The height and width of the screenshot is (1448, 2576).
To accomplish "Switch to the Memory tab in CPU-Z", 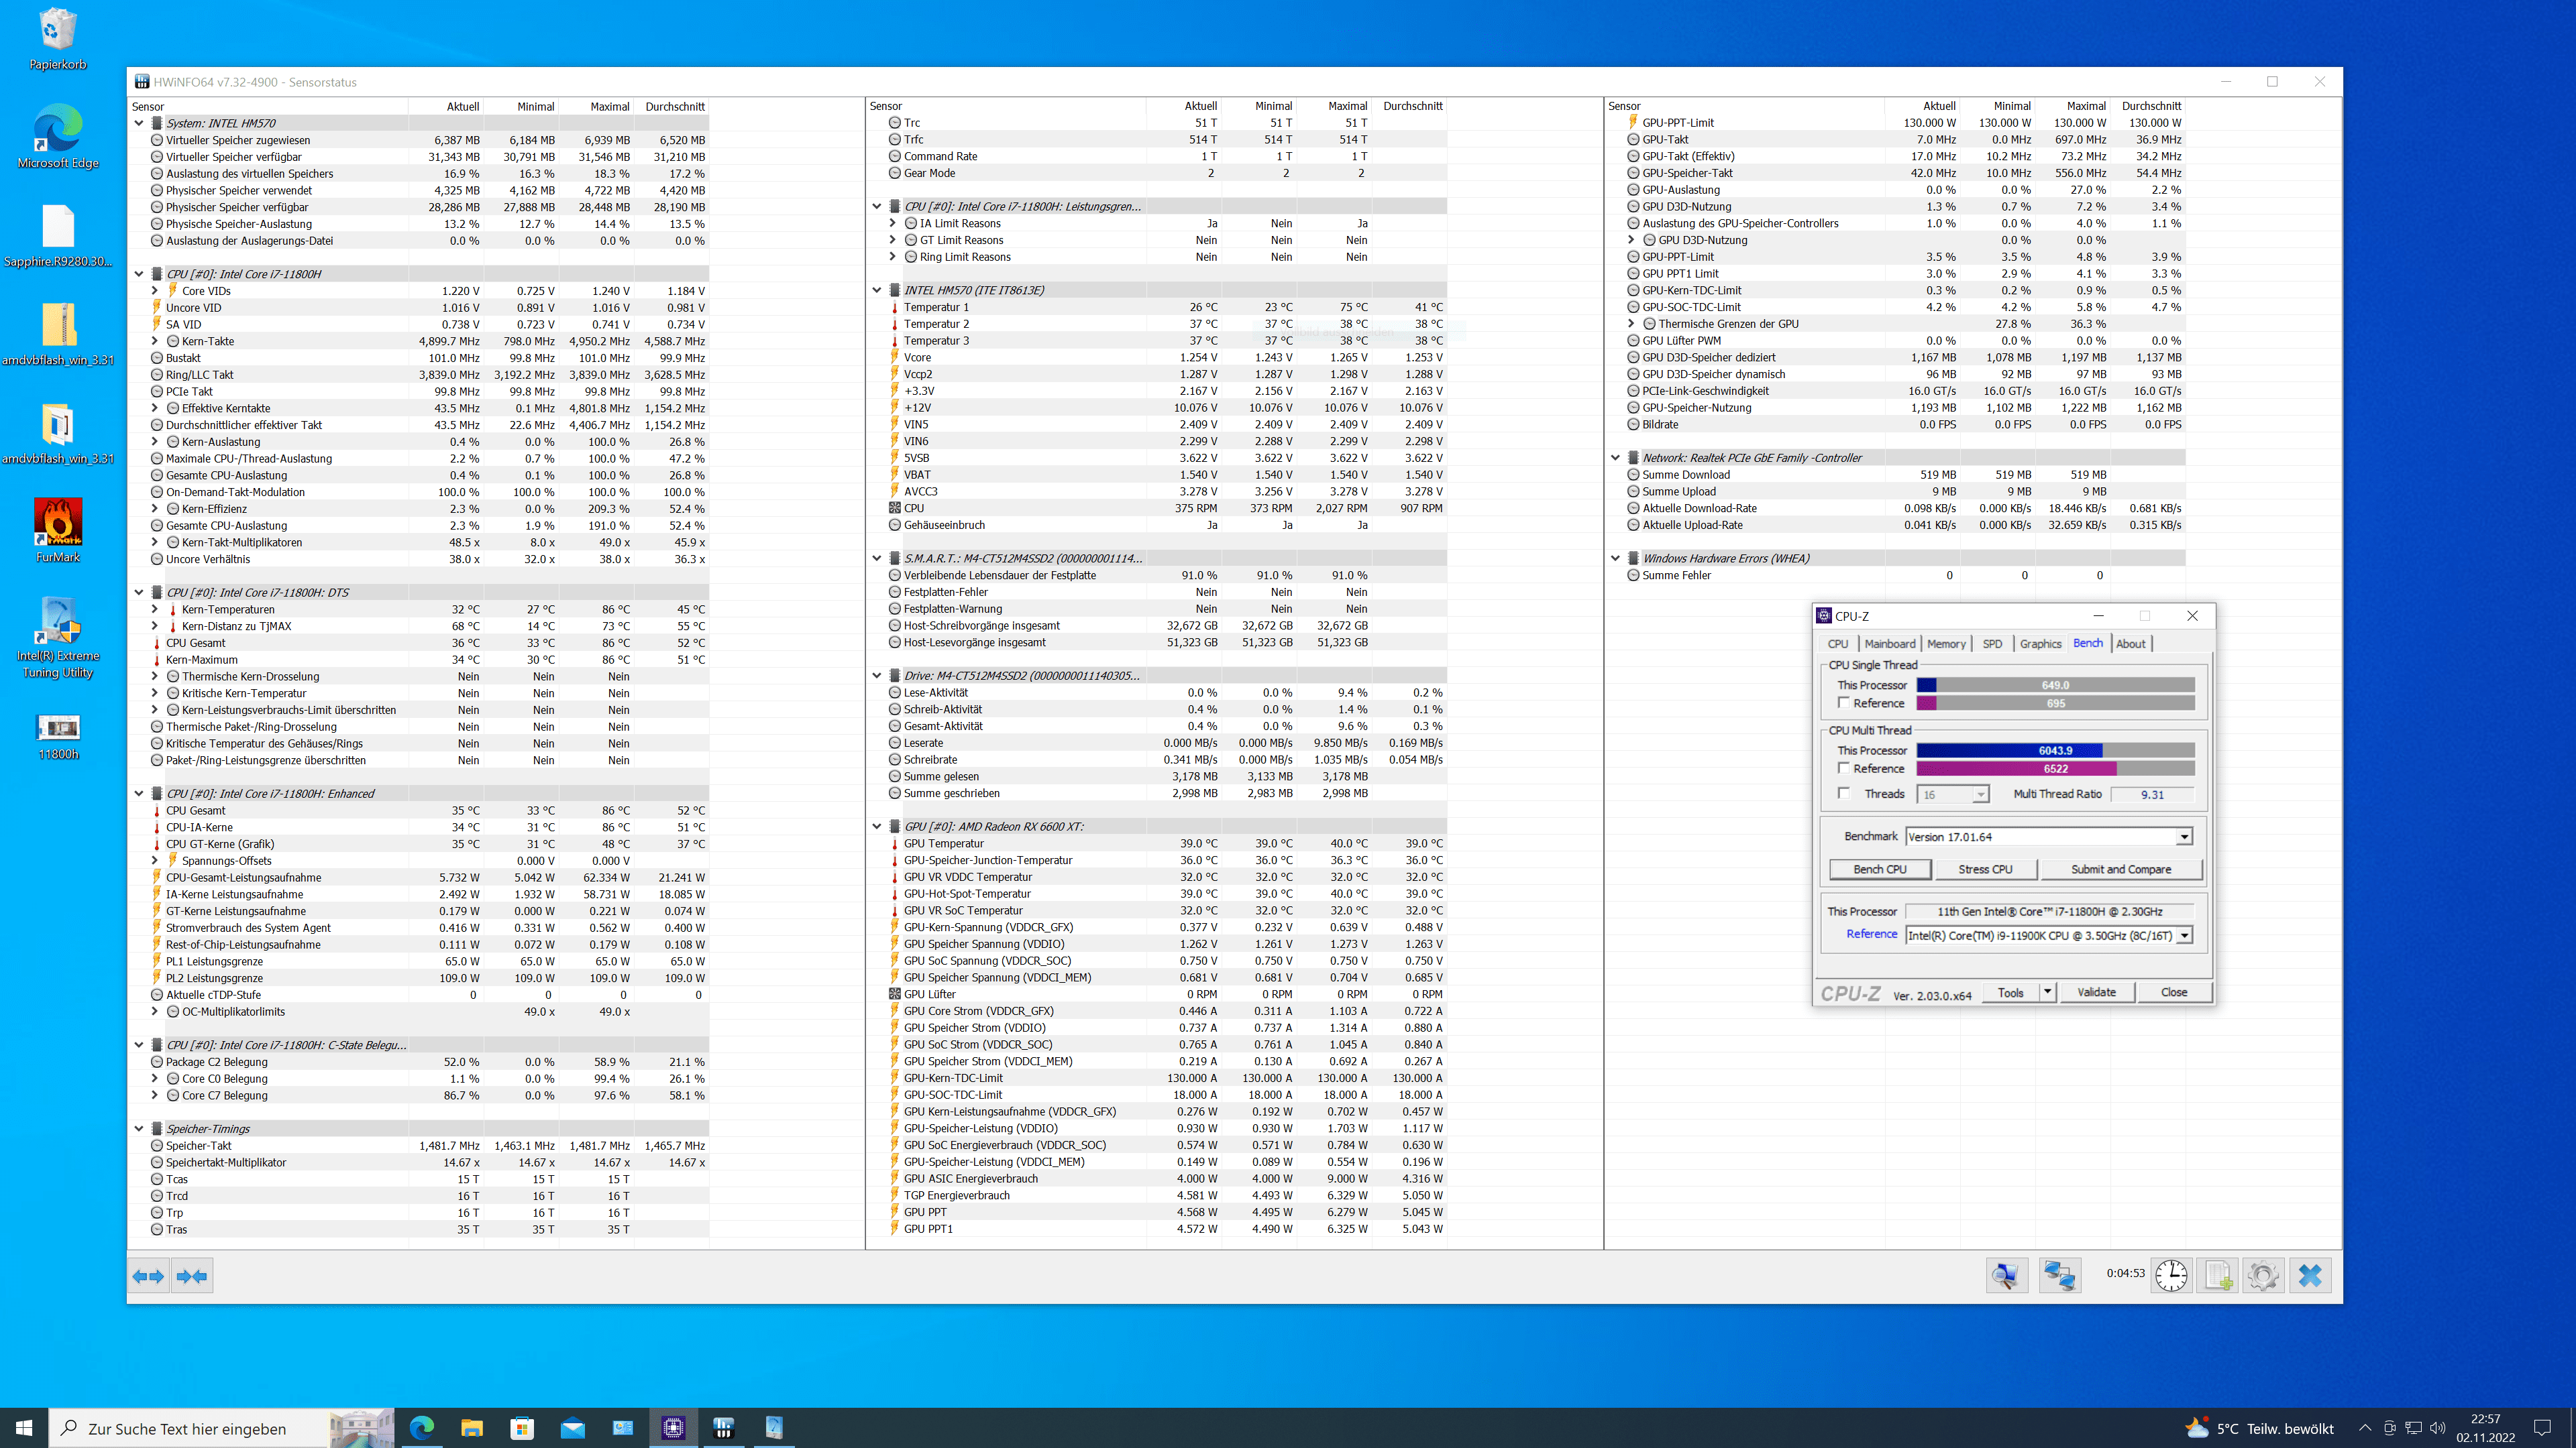I will click(x=1946, y=644).
